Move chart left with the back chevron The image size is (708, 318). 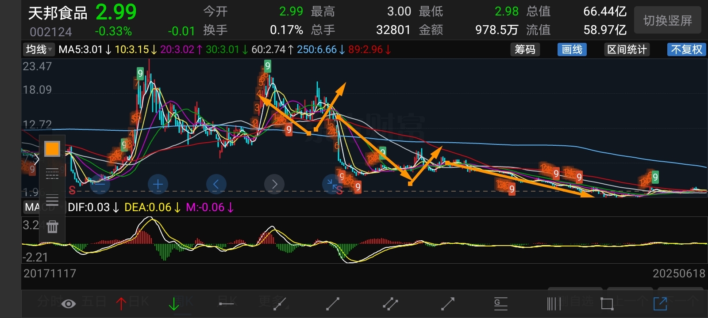pyautogui.click(x=216, y=184)
